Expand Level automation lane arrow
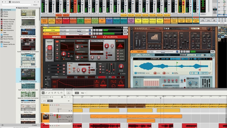Screen dimensions: 227x128 tap(57, 109)
